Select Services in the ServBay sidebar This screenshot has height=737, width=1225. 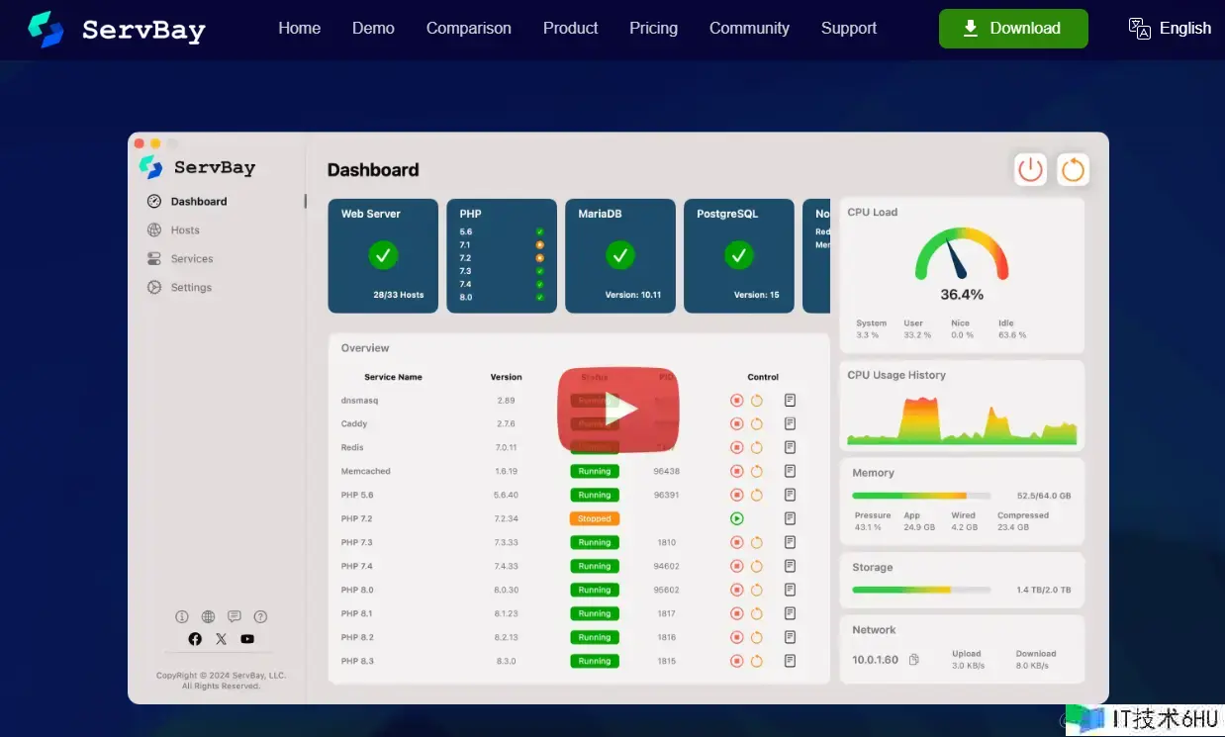pos(191,258)
